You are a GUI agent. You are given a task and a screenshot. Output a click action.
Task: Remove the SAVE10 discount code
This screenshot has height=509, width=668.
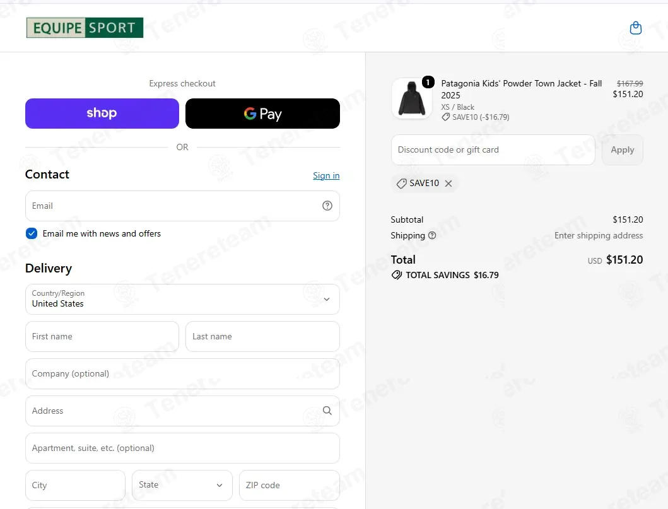point(448,183)
